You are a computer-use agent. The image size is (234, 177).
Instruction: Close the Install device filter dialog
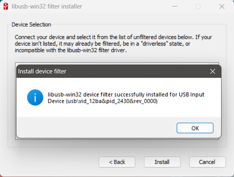pyautogui.click(x=213, y=71)
